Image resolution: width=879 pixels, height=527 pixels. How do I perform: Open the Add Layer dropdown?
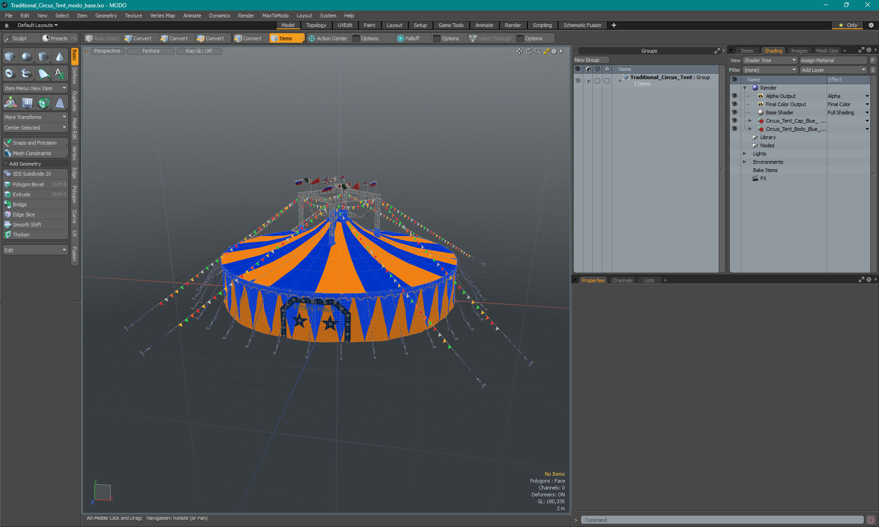coord(833,70)
